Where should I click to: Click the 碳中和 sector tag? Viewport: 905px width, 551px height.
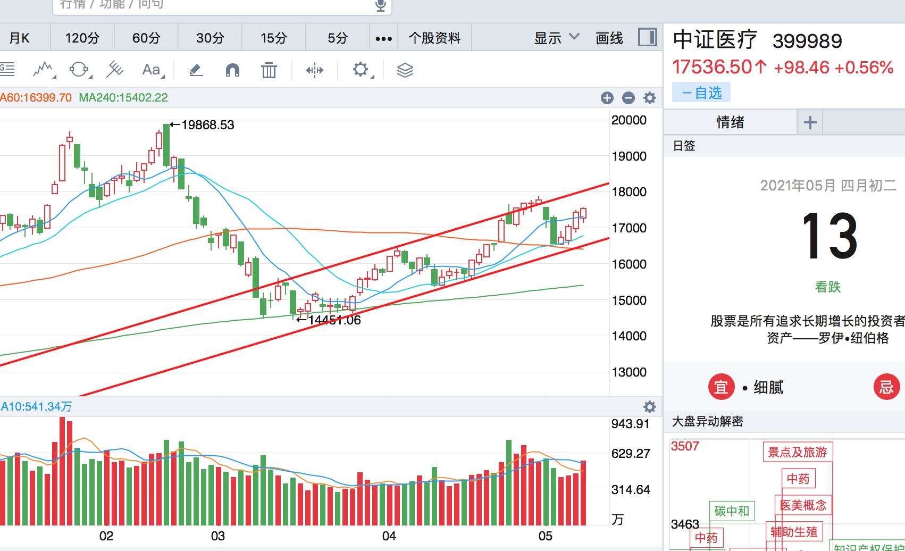(x=732, y=511)
